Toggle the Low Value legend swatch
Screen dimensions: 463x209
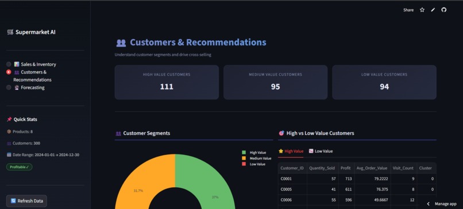244,164
